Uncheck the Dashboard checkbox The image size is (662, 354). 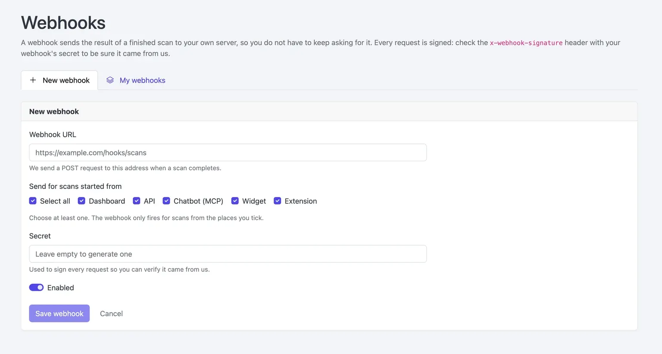coord(81,201)
